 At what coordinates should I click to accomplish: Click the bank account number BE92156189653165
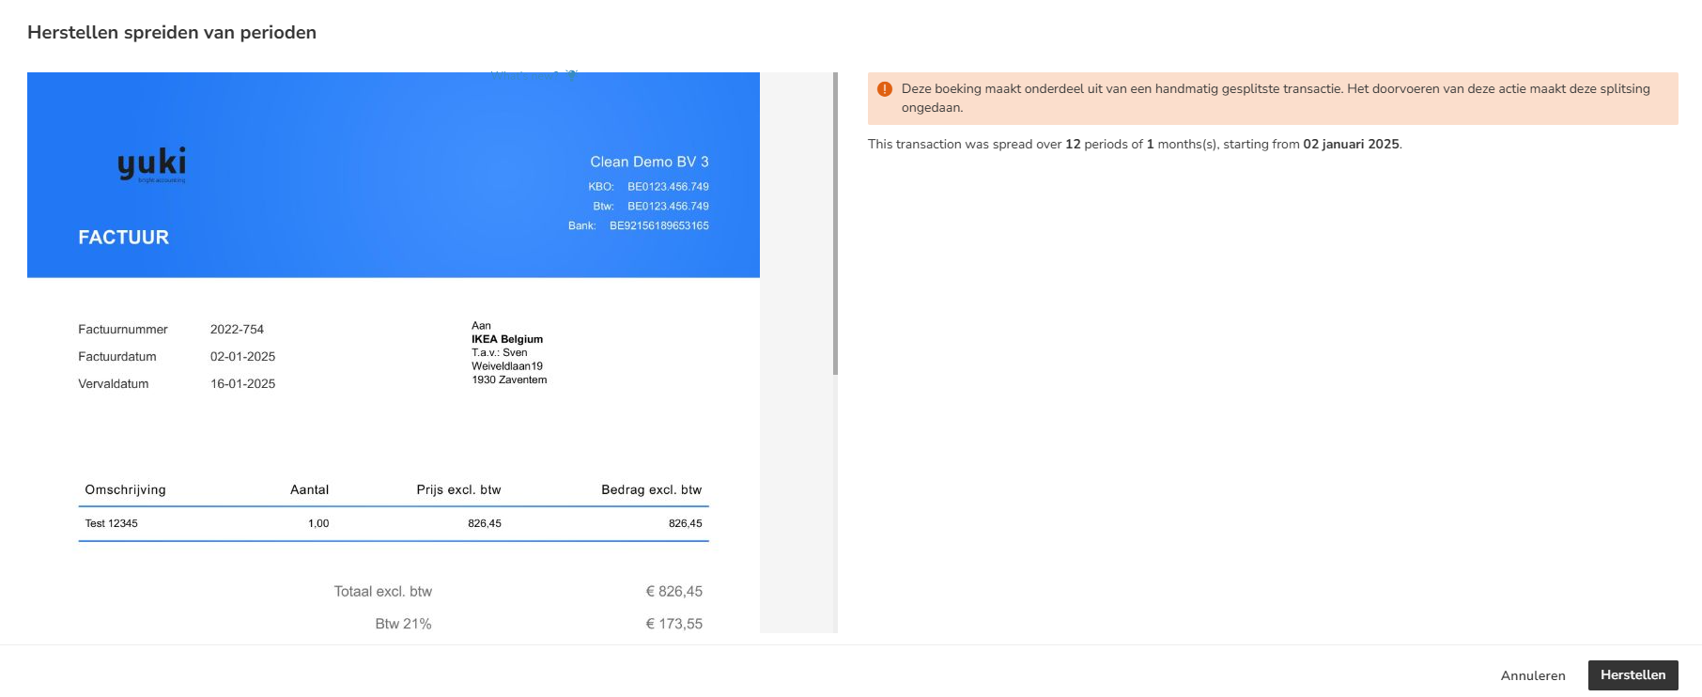click(658, 225)
